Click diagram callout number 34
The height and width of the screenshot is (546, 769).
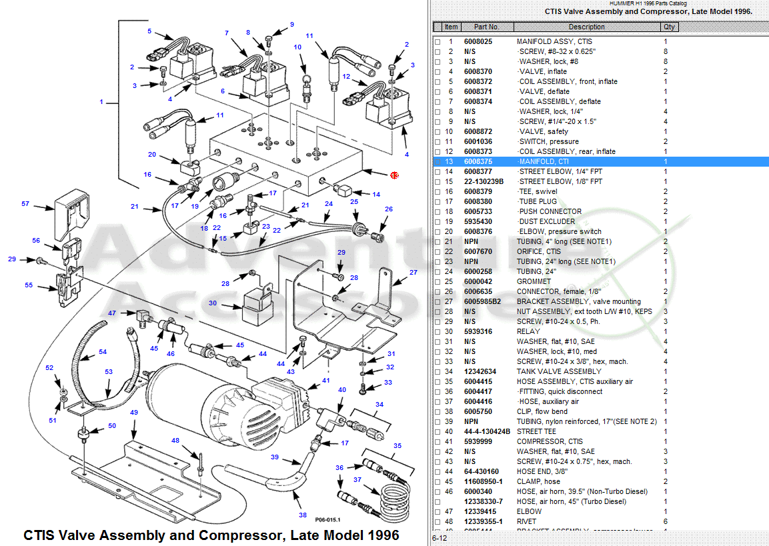[379, 405]
